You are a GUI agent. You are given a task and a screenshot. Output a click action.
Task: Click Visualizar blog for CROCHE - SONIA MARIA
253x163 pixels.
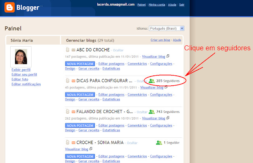76,149
